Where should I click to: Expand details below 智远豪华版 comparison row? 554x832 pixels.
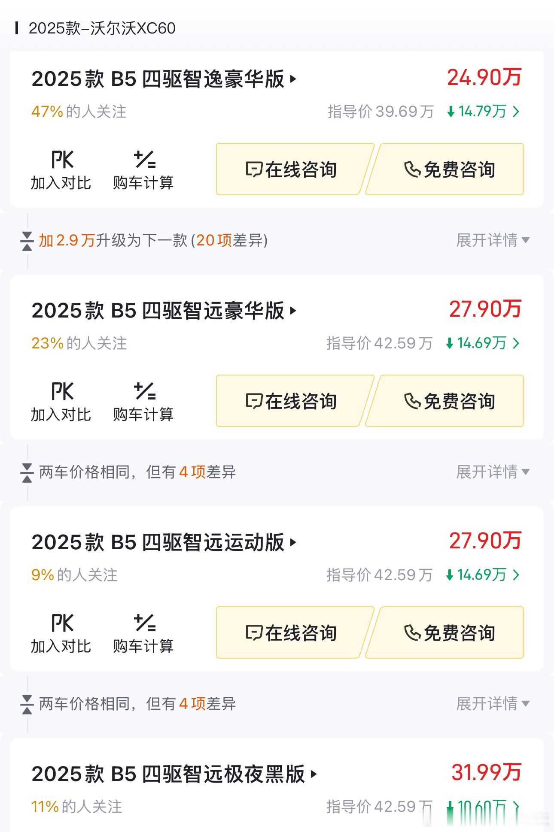(x=493, y=472)
